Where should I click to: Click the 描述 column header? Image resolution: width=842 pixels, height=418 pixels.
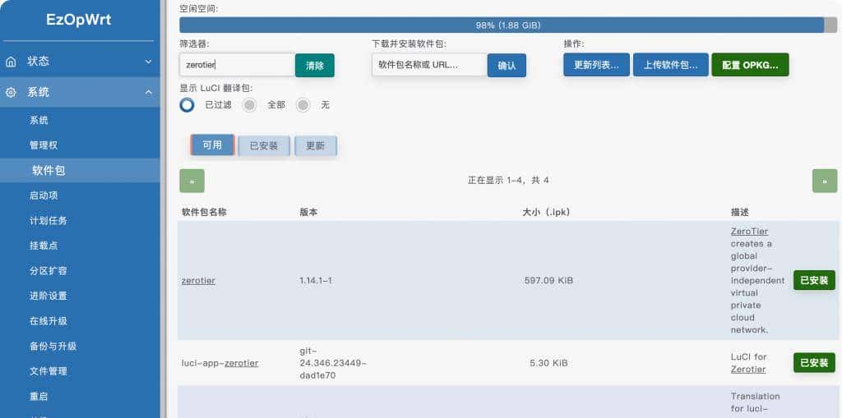[739, 212]
